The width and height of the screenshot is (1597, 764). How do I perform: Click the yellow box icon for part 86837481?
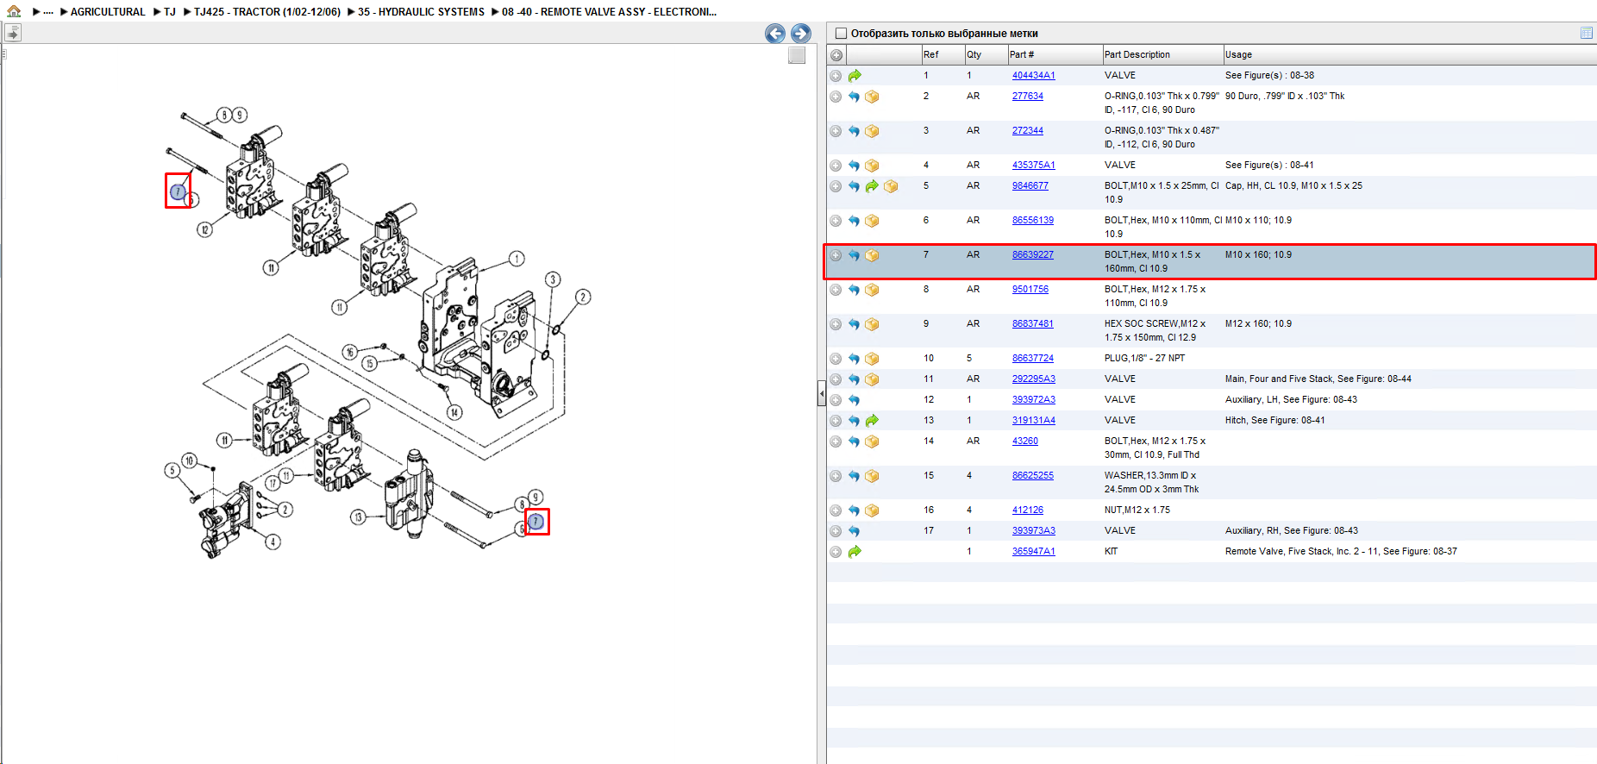(872, 324)
